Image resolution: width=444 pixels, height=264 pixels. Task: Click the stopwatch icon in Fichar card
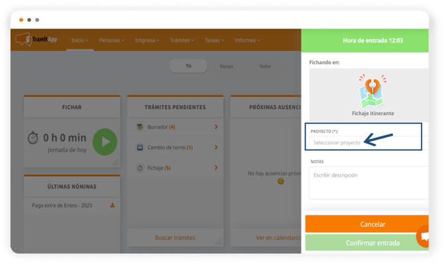[33, 138]
